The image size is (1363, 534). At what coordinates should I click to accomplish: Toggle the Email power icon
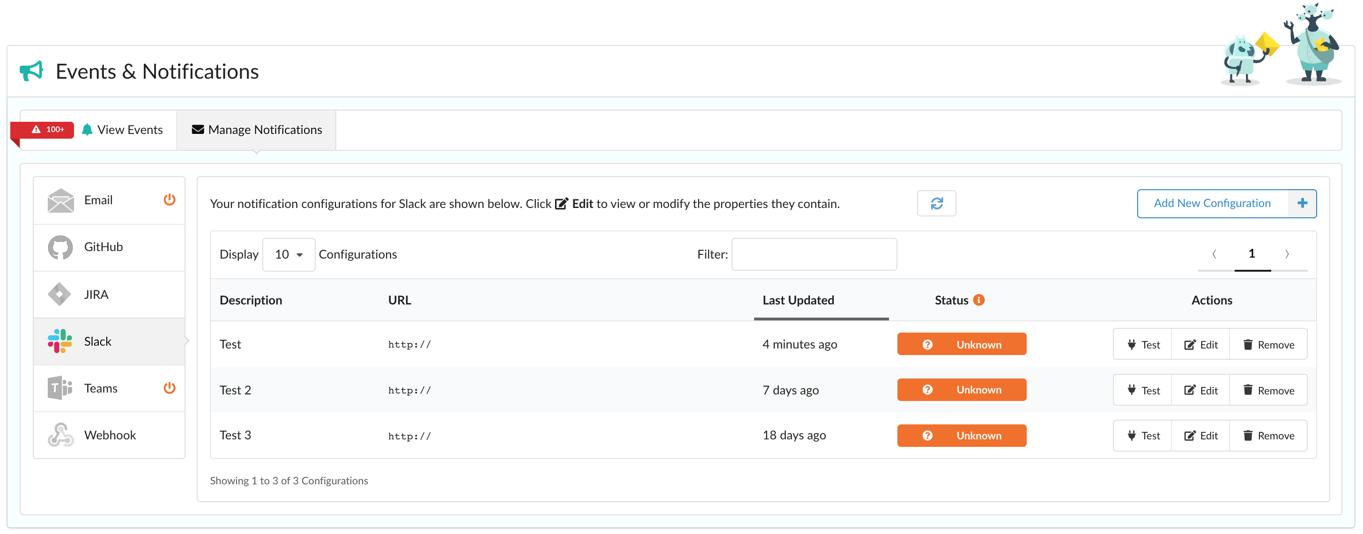click(x=169, y=200)
